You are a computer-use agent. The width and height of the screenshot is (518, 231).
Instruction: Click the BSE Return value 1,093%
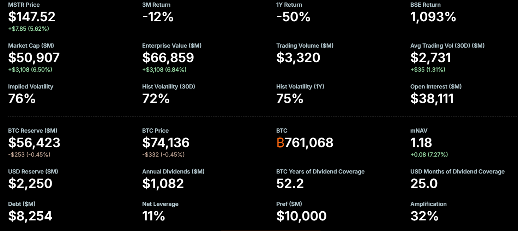(433, 17)
